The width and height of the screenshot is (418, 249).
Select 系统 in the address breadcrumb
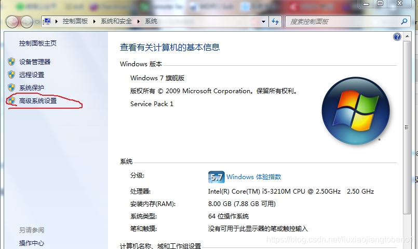(151, 21)
